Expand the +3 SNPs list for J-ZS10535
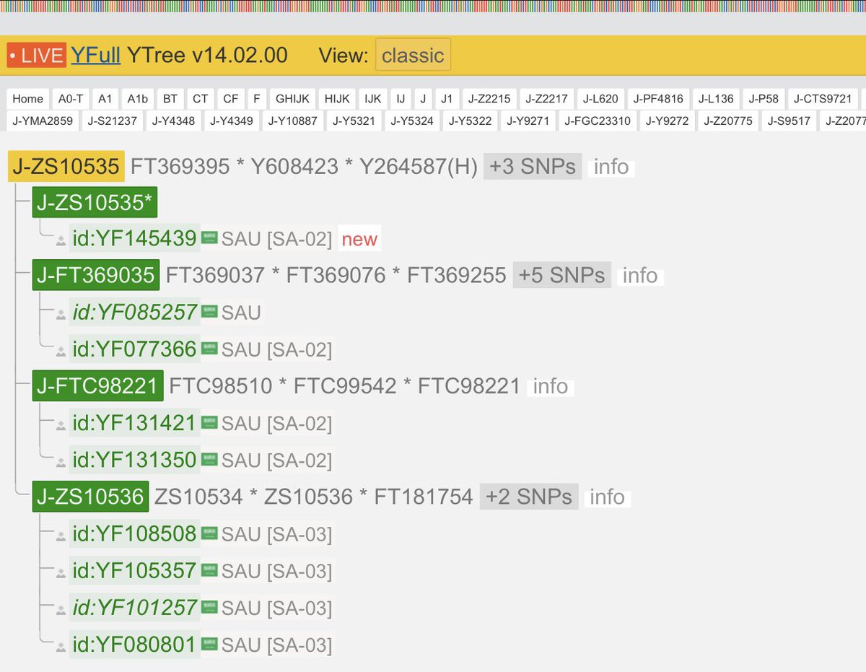The image size is (866, 672). click(x=533, y=167)
